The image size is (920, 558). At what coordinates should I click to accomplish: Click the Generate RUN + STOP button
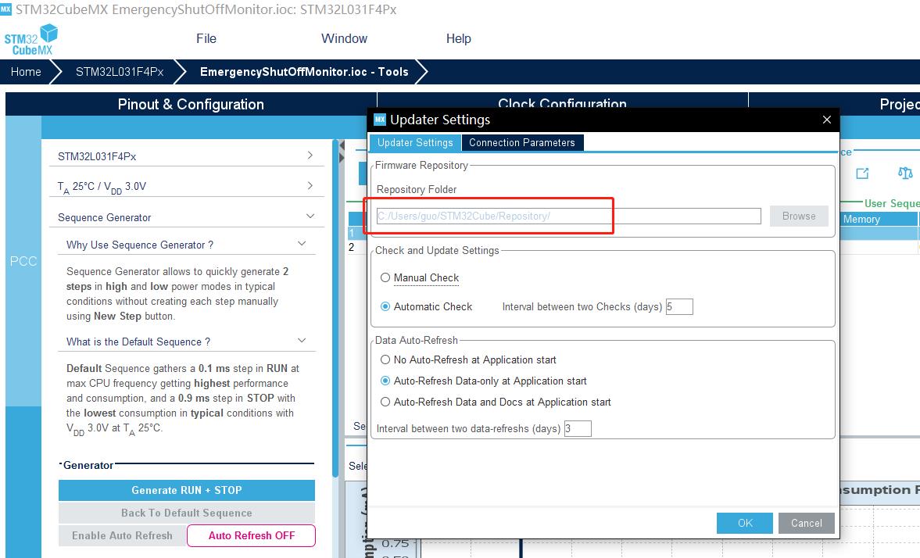pyautogui.click(x=187, y=490)
